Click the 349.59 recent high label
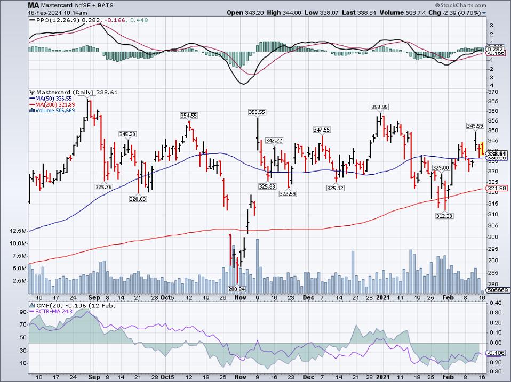The height and width of the screenshot is (382, 511). coord(475,126)
